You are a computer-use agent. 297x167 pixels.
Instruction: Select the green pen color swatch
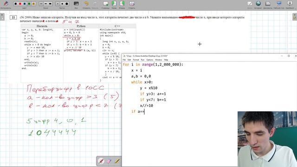(29, 4)
